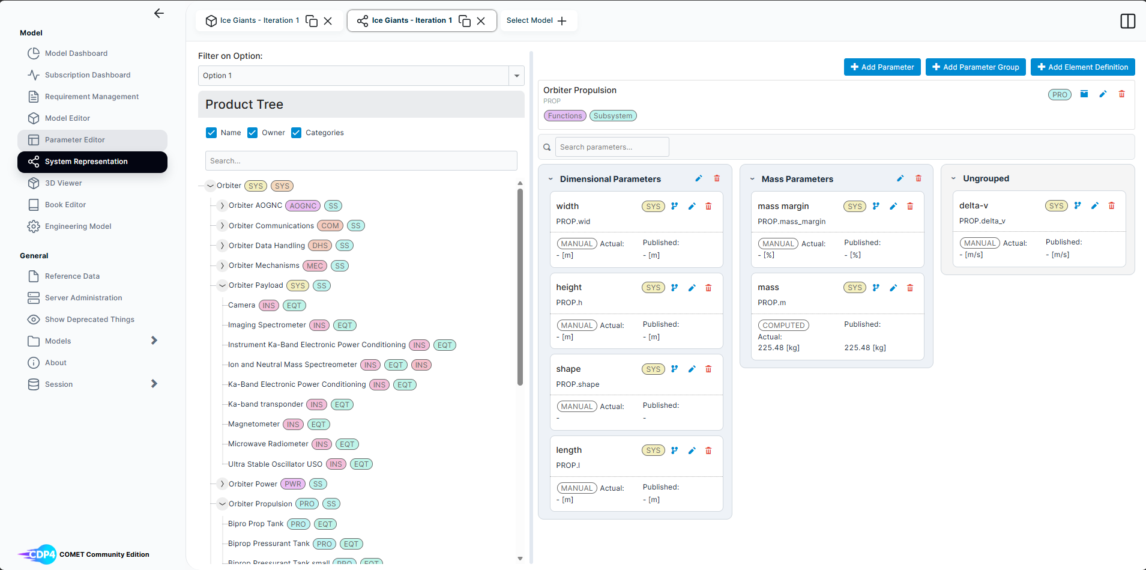Expand the Orbiter AOGNC tree node
Screen dimensions: 1146x570
[222, 205]
